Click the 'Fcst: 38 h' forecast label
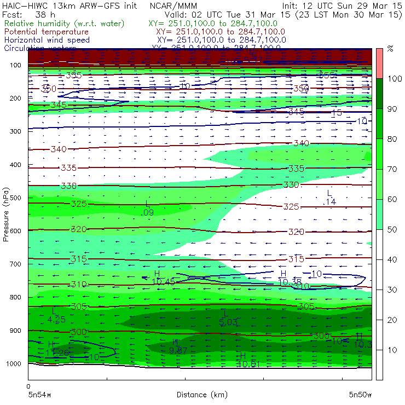Screen dimensions: 405x405 tap(28, 14)
